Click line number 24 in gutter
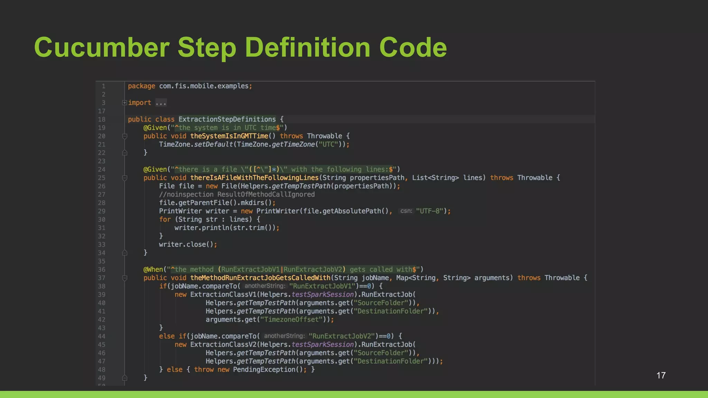 click(101, 170)
